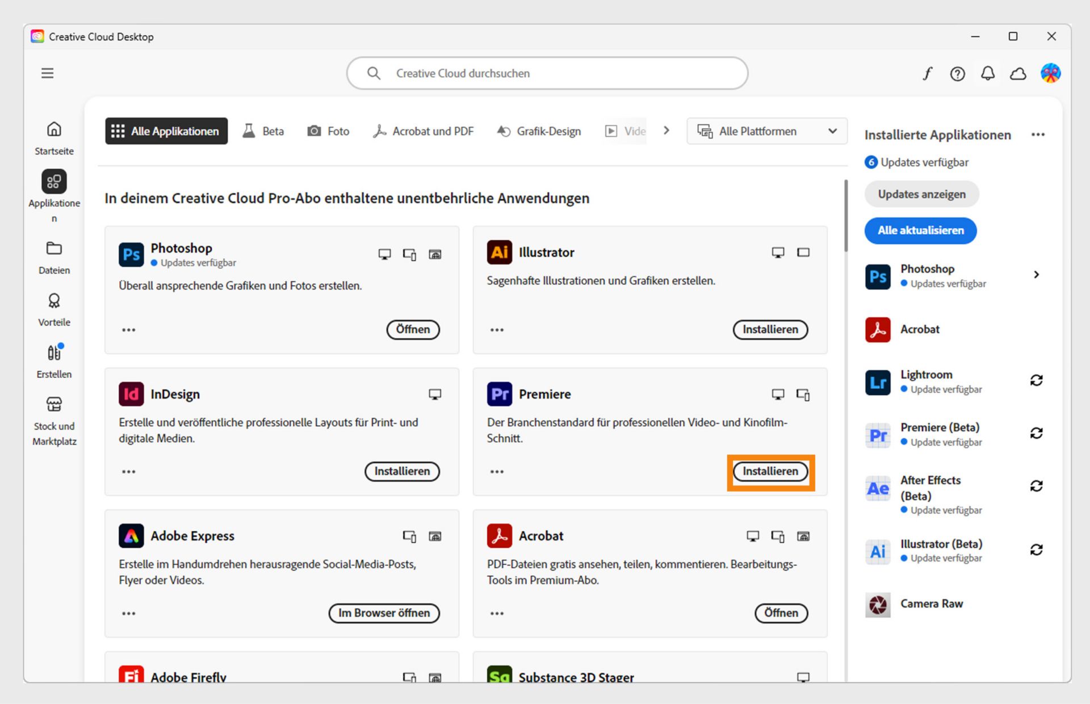The width and height of the screenshot is (1090, 704).
Task: Click Im Browser öffnen on Adobe Express
Action: (x=384, y=613)
